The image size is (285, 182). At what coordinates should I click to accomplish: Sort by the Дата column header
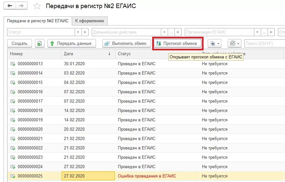point(88,54)
